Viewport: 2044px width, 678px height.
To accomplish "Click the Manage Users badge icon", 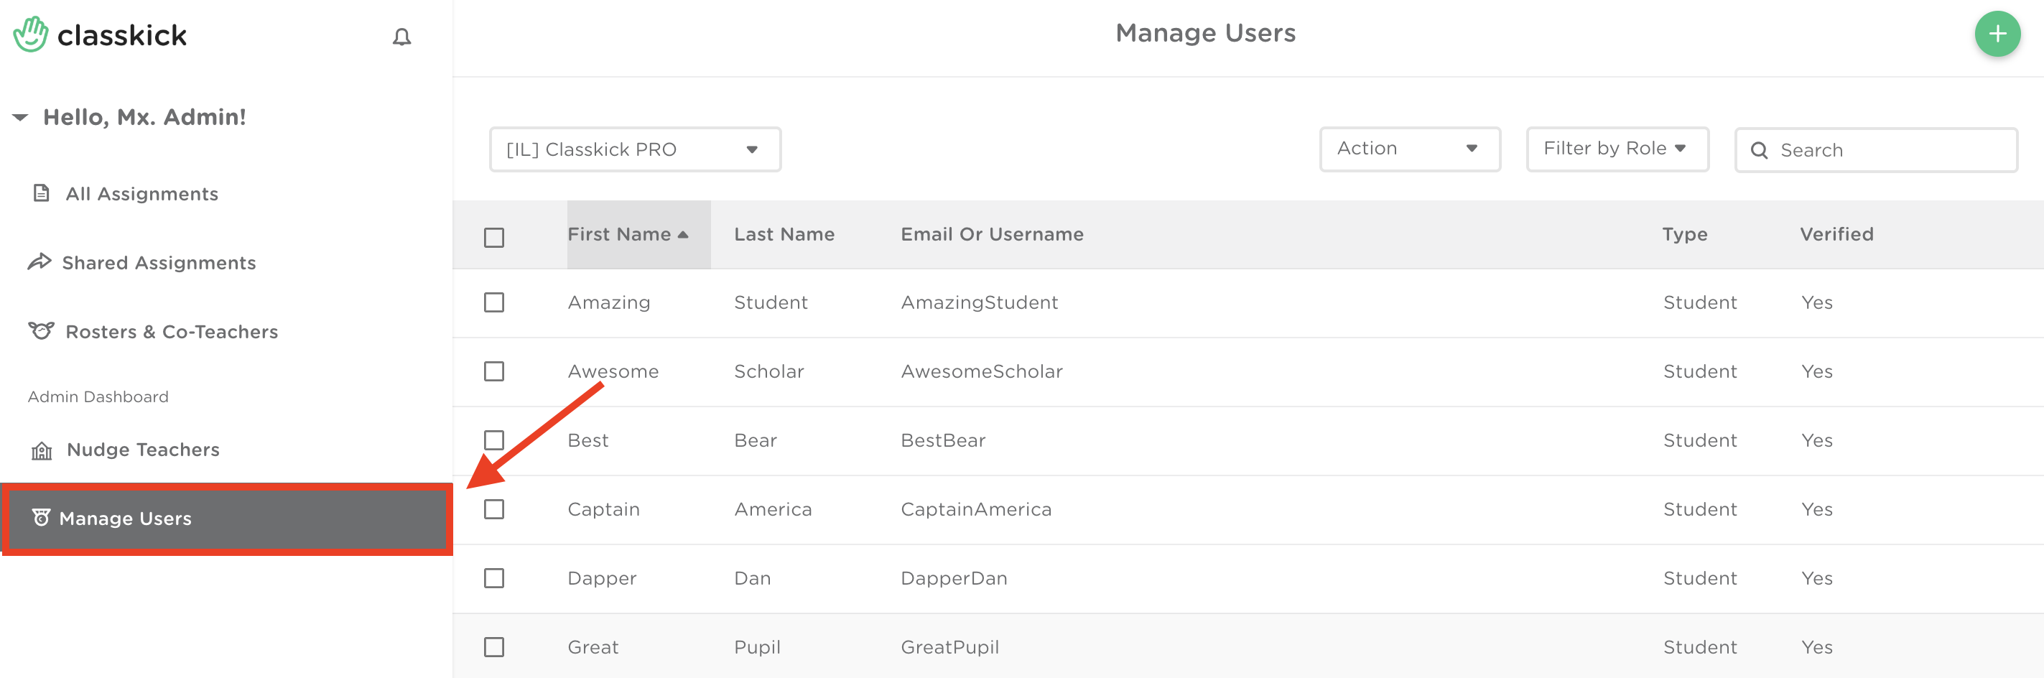I will [x=40, y=518].
